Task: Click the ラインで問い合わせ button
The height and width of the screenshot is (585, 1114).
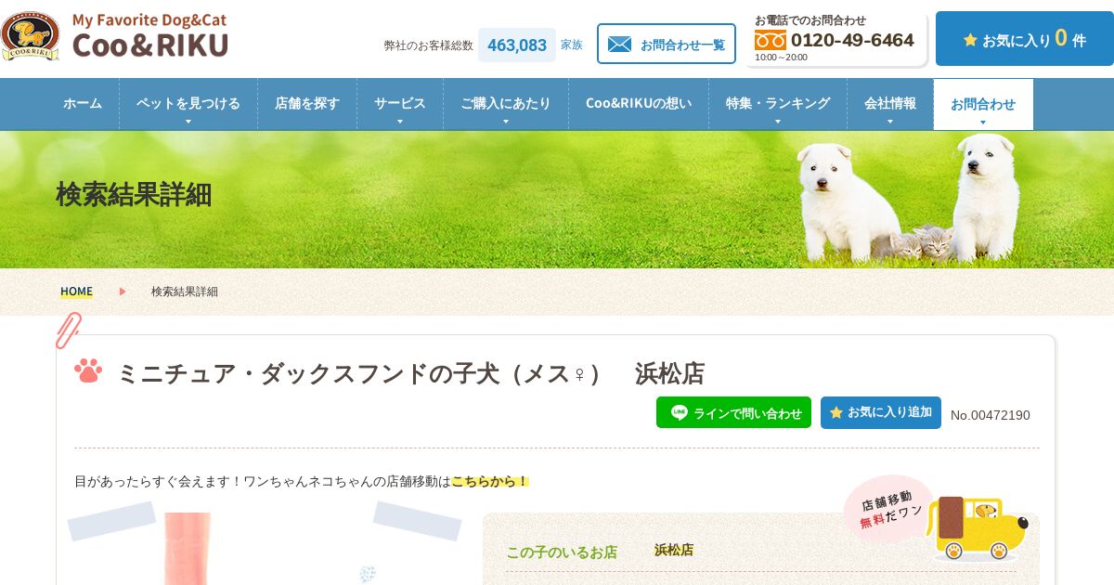Action: [x=733, y=412]
